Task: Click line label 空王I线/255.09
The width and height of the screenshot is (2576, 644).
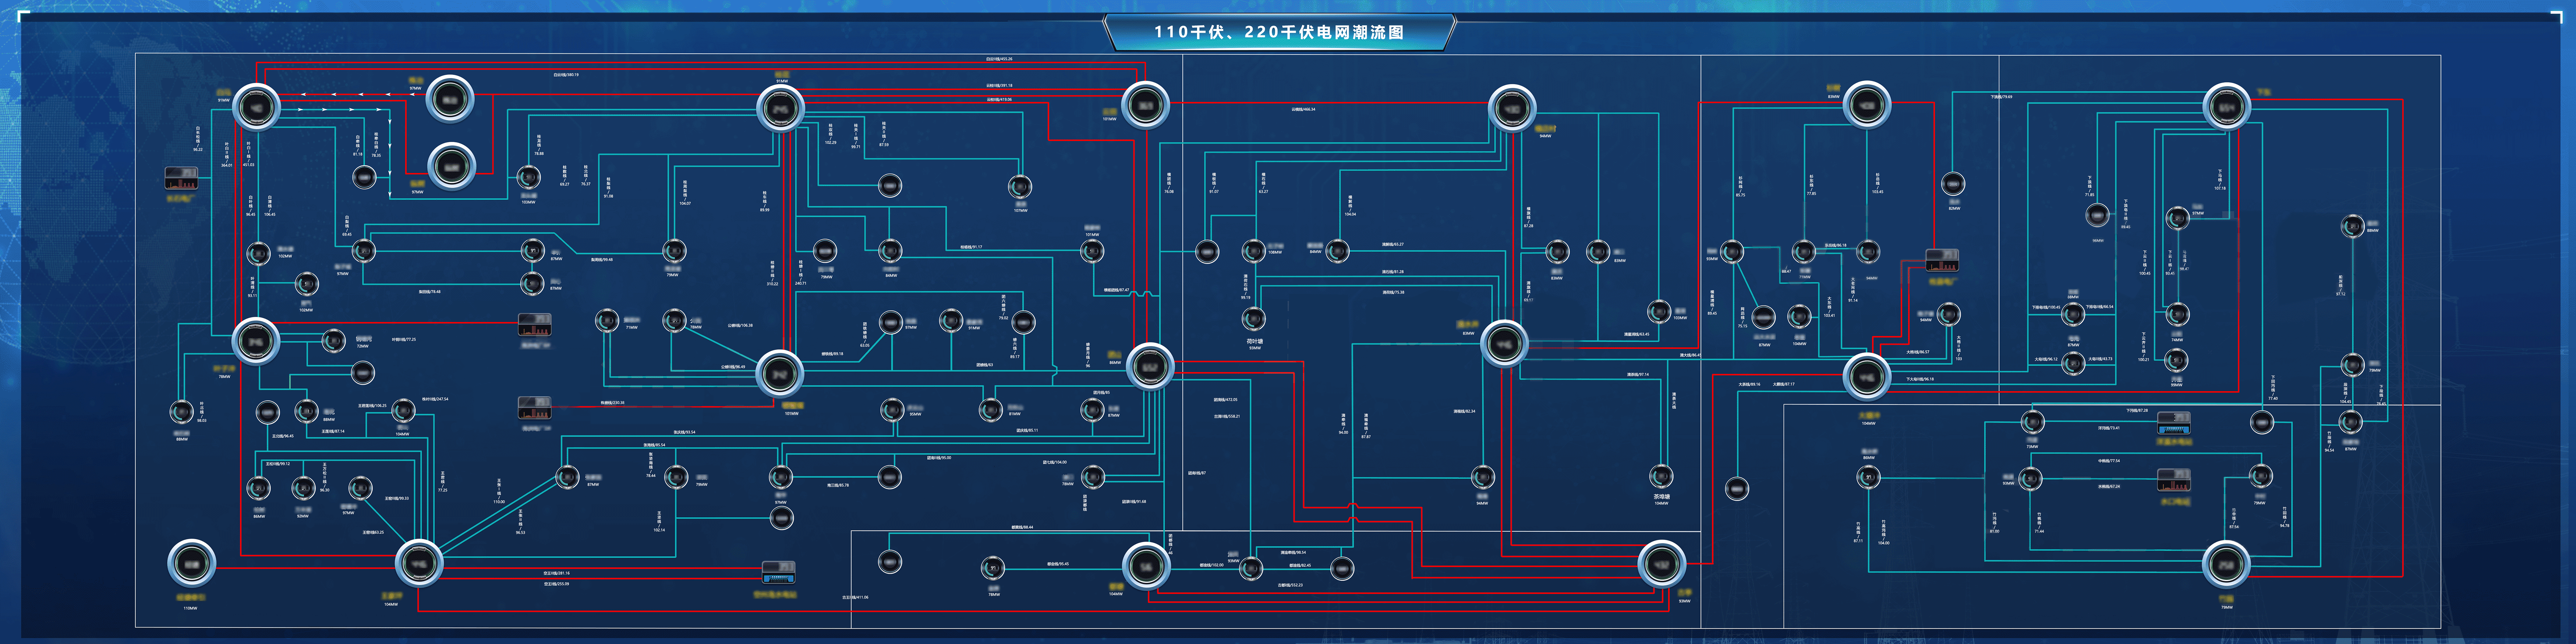Action: pos(556,584)
